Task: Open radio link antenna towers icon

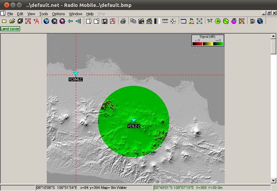Action: 209,21
